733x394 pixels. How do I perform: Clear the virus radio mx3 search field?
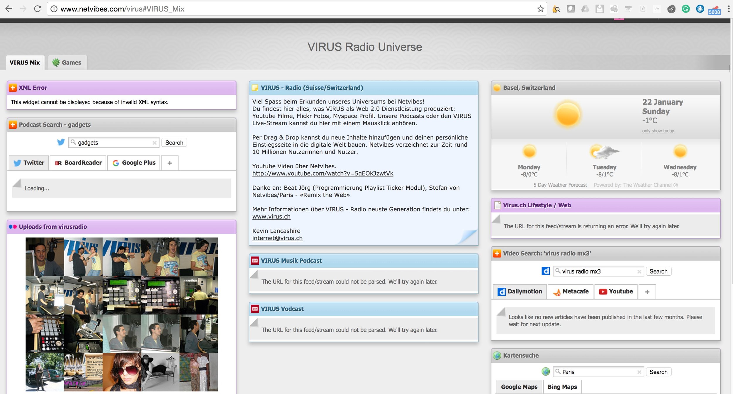[x=639, y=272]
